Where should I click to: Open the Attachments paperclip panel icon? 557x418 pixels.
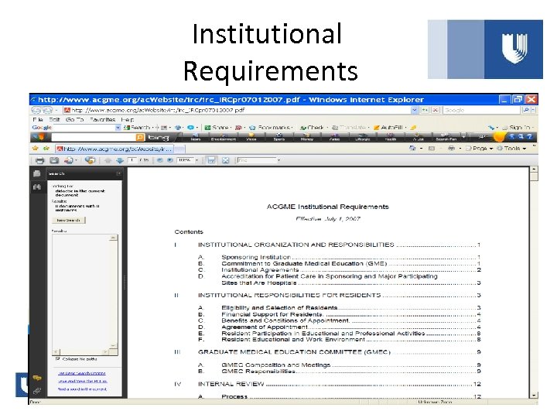coord(37,391)
